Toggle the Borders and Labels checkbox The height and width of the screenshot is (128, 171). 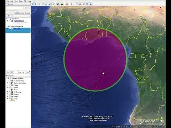click(x=10, y=83)
